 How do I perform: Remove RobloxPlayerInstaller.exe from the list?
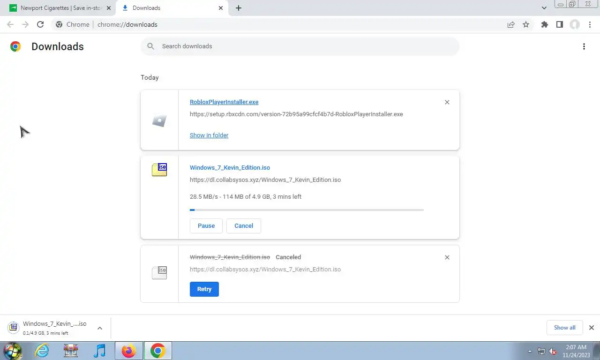[447, 102]
